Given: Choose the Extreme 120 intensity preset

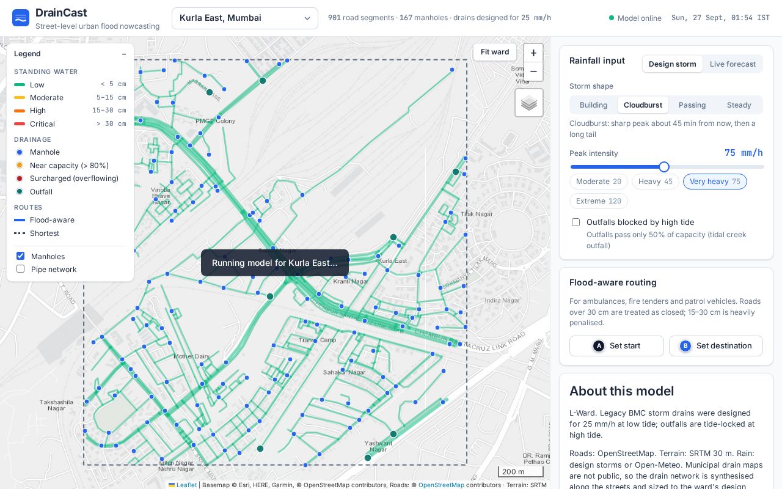Looking at the screenshot, I should (x=599, y=201).
